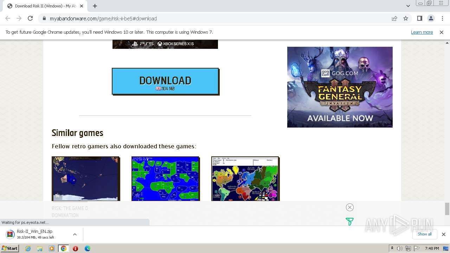The image size is (450, 253).
Task: Open the Edge taskbar icon
Action: point(88,248)
